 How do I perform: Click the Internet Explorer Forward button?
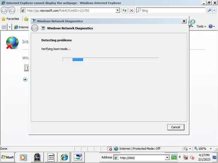point(12,11)
